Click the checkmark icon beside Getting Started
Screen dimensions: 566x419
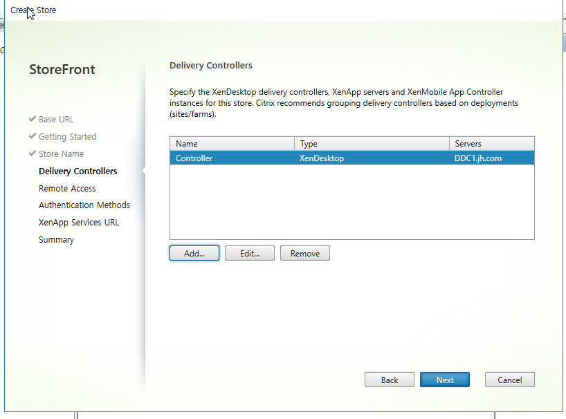point(33,136)
